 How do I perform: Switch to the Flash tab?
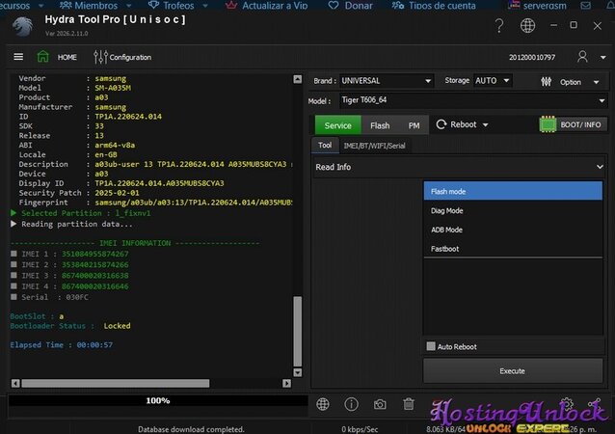380,125
